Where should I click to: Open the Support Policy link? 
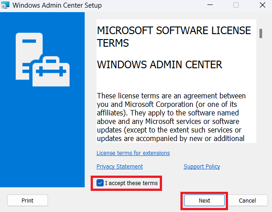[202, 166]
